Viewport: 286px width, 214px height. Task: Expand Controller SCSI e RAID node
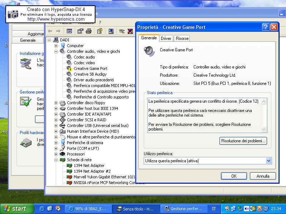(56, 120)
